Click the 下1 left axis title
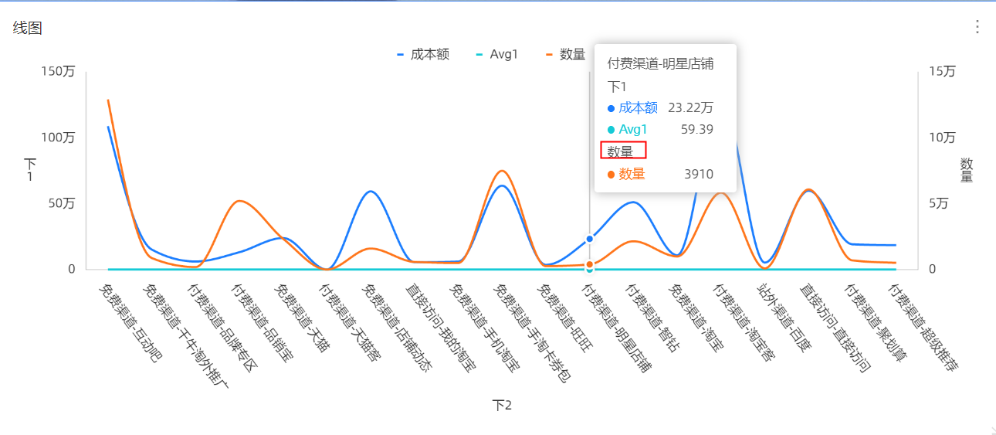The image size is (996, 435). [x=31, y=170]
